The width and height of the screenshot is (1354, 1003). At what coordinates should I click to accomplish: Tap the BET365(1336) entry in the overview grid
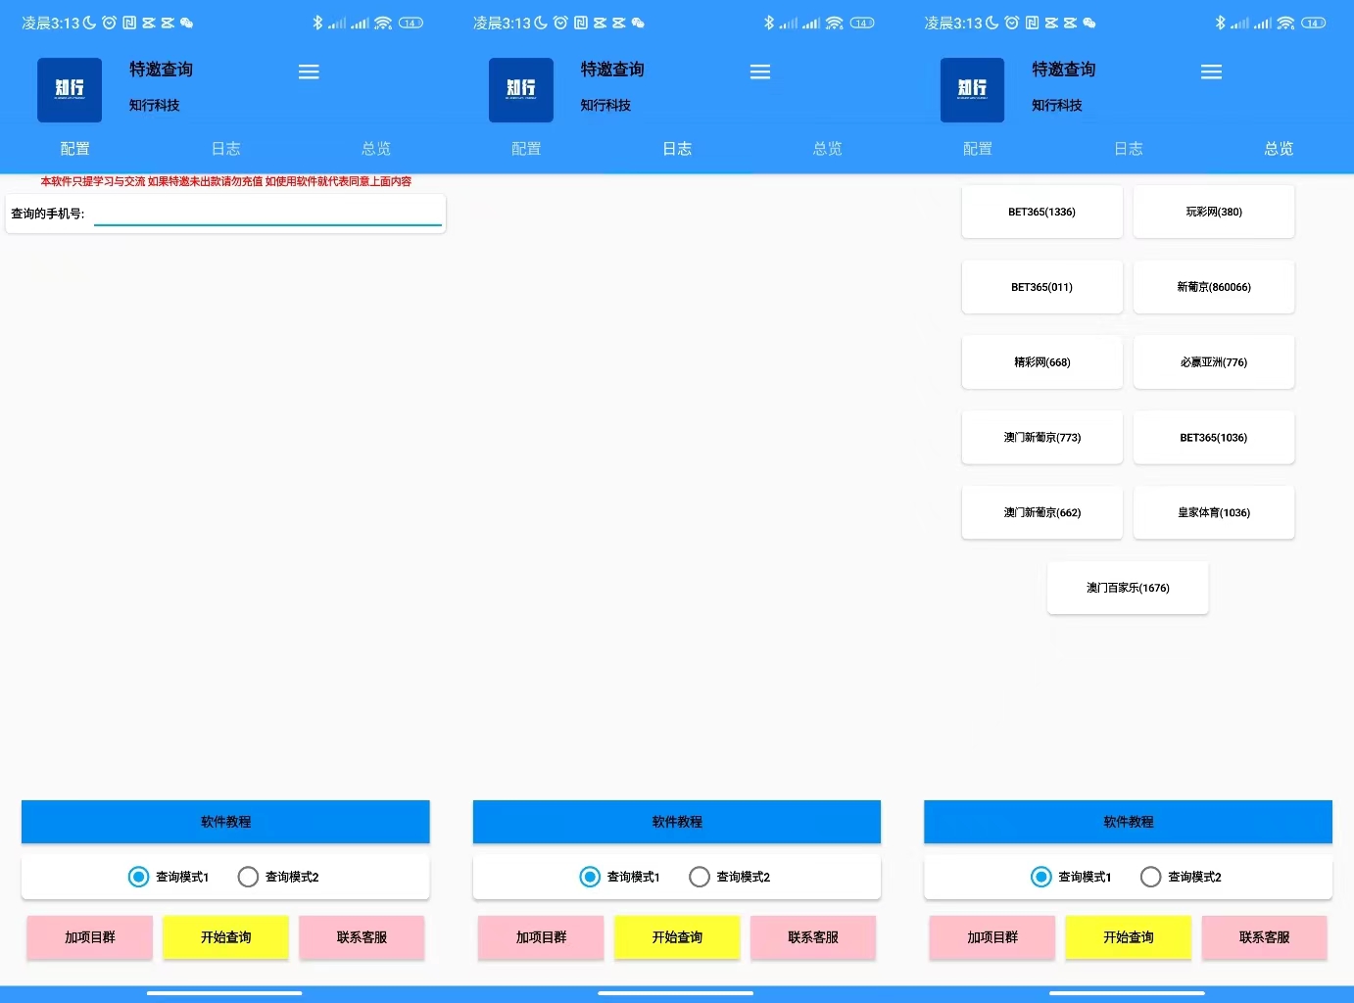point(1041,212)
